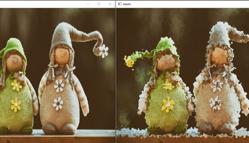Viewport: 249px width, 143px height.
Task: Click the lower white flower on the beige doll in the original image
Action: point(58,103)
